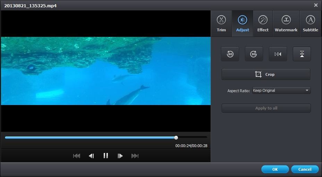Image resolution: width=322 pixels, height=177 pixels.
Task: Open the Effect tab
Action: (263, 24)
